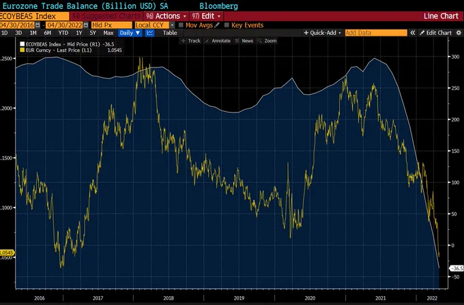Open the Actions dropdown menu
The image size is (464, 305).
[x=166, y=16]
